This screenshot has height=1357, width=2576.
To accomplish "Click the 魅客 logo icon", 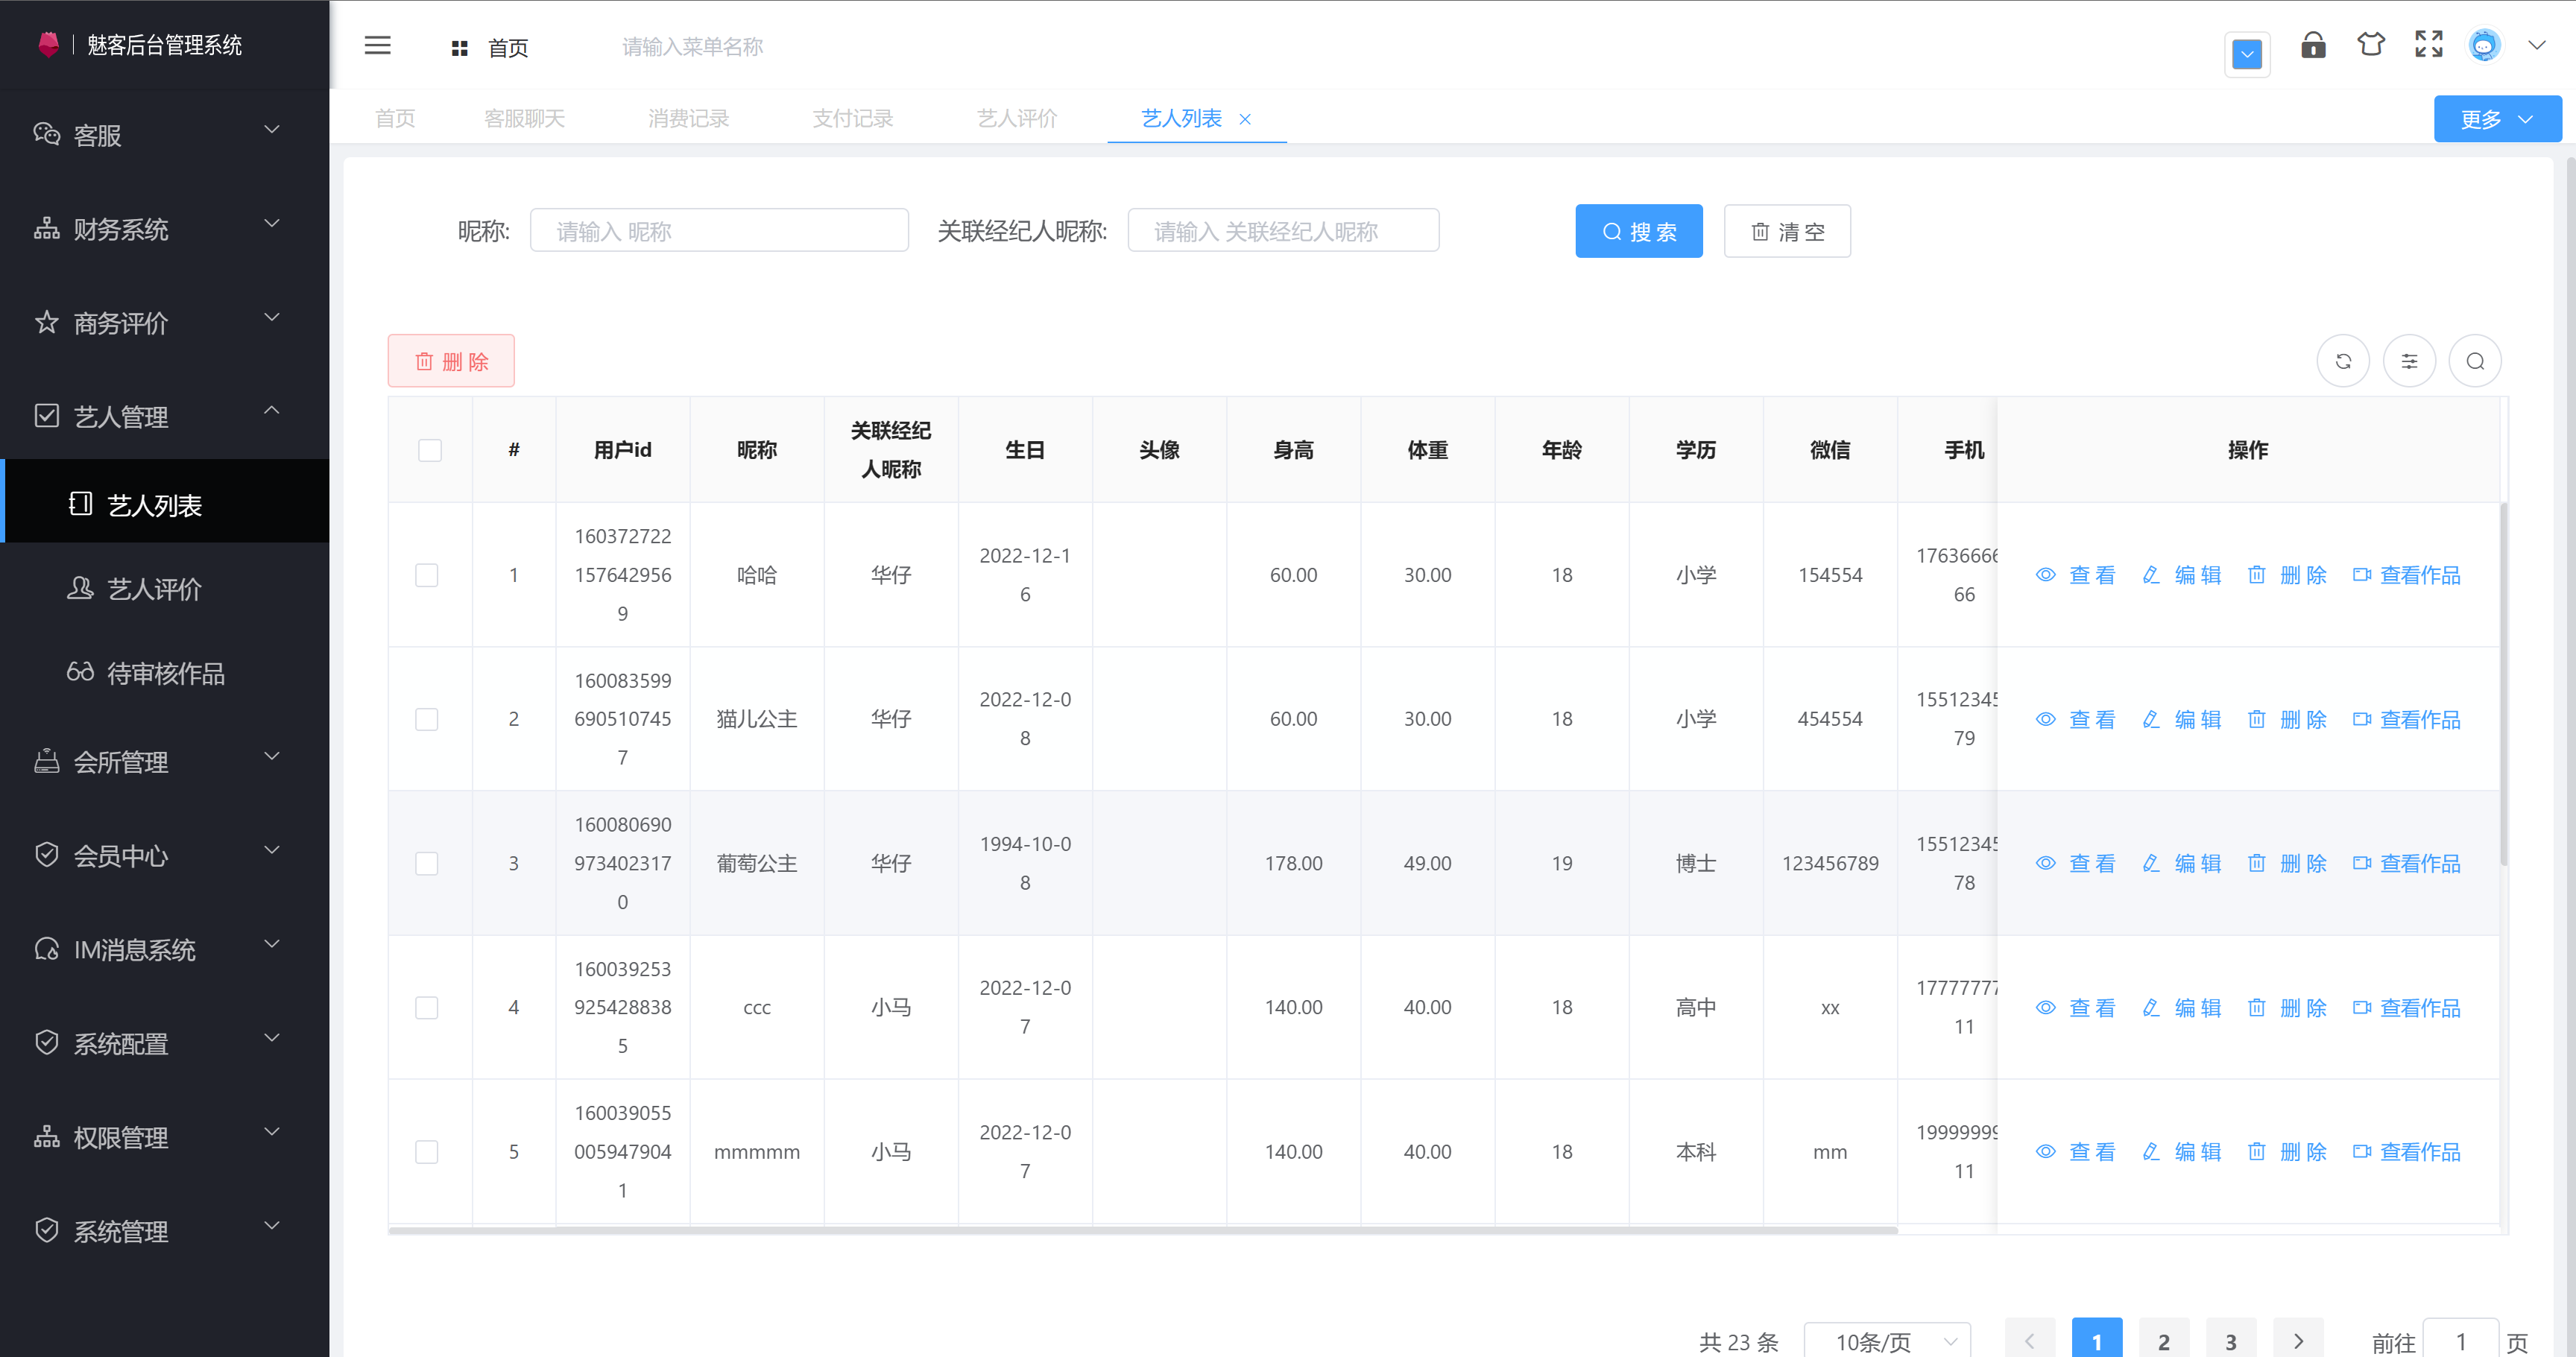I will 48,44.
